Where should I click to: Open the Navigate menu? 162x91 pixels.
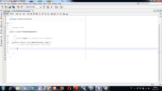click(x=14, y=4)
